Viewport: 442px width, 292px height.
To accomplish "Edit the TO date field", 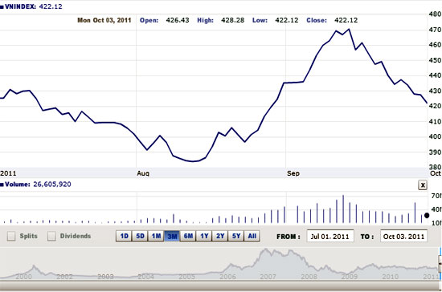I will 403,237.
